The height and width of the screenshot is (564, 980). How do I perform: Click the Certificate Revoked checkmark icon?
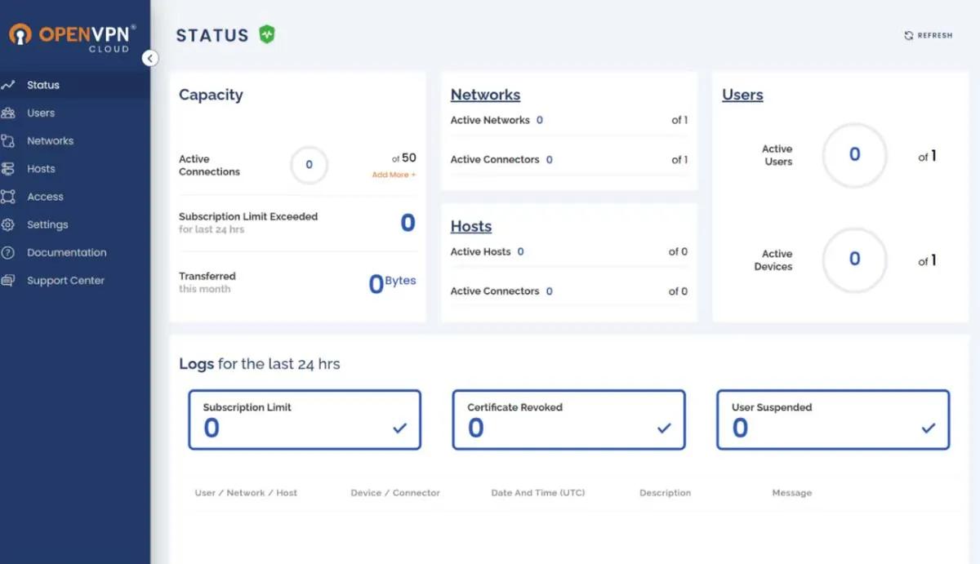tap(664, 428)
